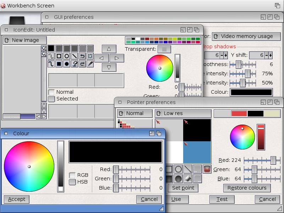
Task: Pick the eyedropper tool in IconEdit
Action: tap(90, 64)
